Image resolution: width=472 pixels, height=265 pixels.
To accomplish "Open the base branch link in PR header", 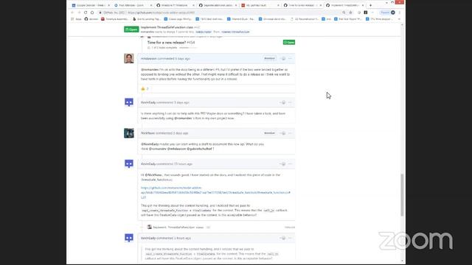I will click(204, 32).
